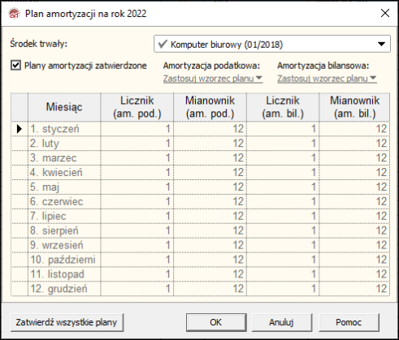Click the gray checkmark icon before Komputer biurowy
The width and height of the screenshot is (399, 340).
[163, 44]
